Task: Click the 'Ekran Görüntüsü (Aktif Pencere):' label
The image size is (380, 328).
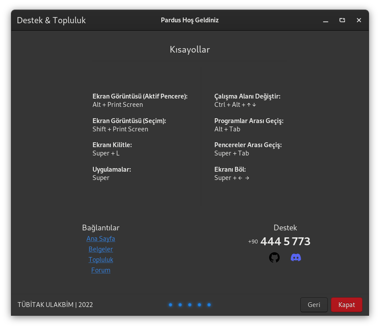Action: point(140,96)
